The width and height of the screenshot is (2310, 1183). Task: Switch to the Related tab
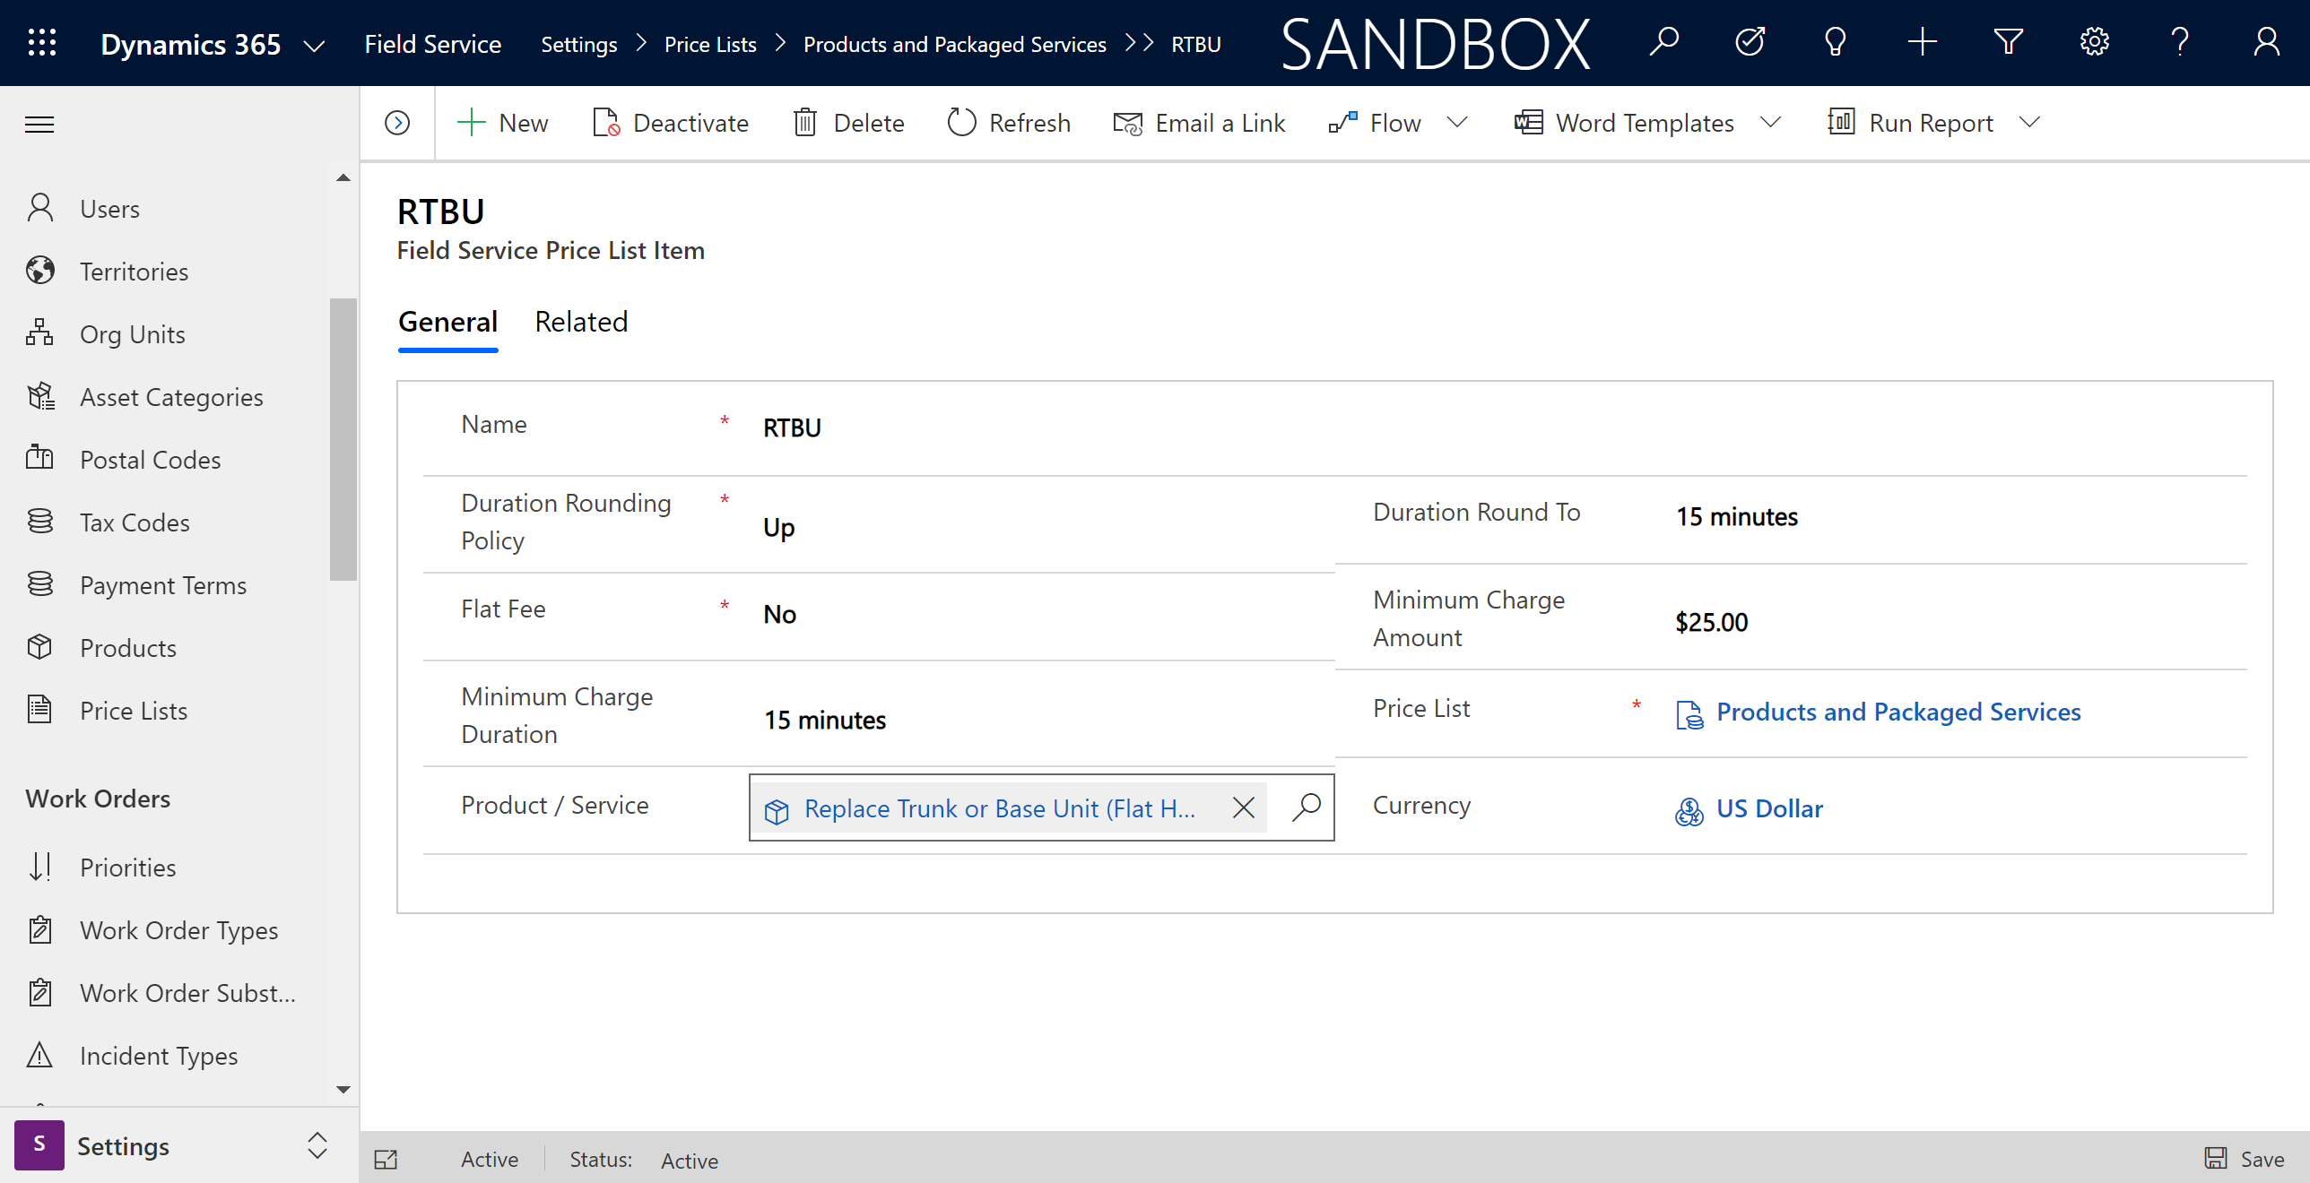(x=580, y=320)
